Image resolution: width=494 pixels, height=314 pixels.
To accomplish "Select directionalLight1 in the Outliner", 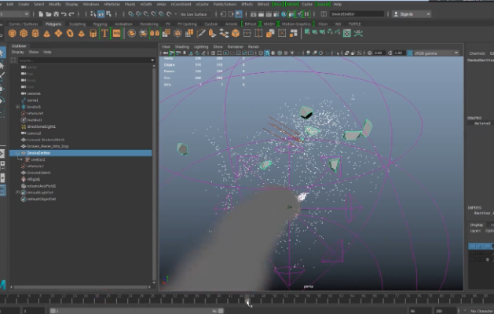I will click(x=41, y=126).
